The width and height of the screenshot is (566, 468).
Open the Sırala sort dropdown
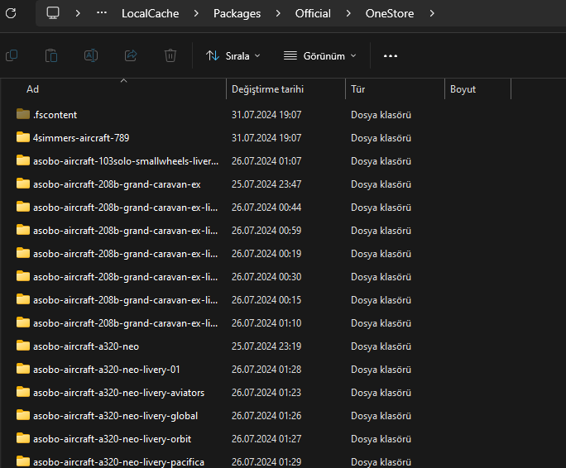233,56
